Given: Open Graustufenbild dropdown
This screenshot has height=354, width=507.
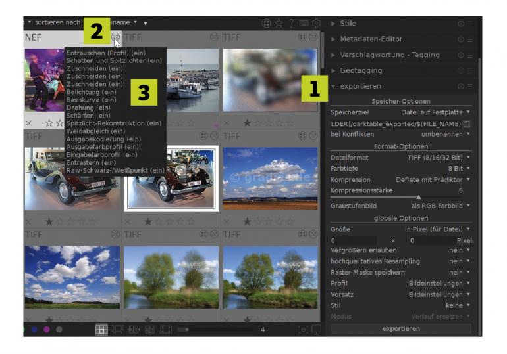Looking at the screenshot, I should click(x=400, y=206).
